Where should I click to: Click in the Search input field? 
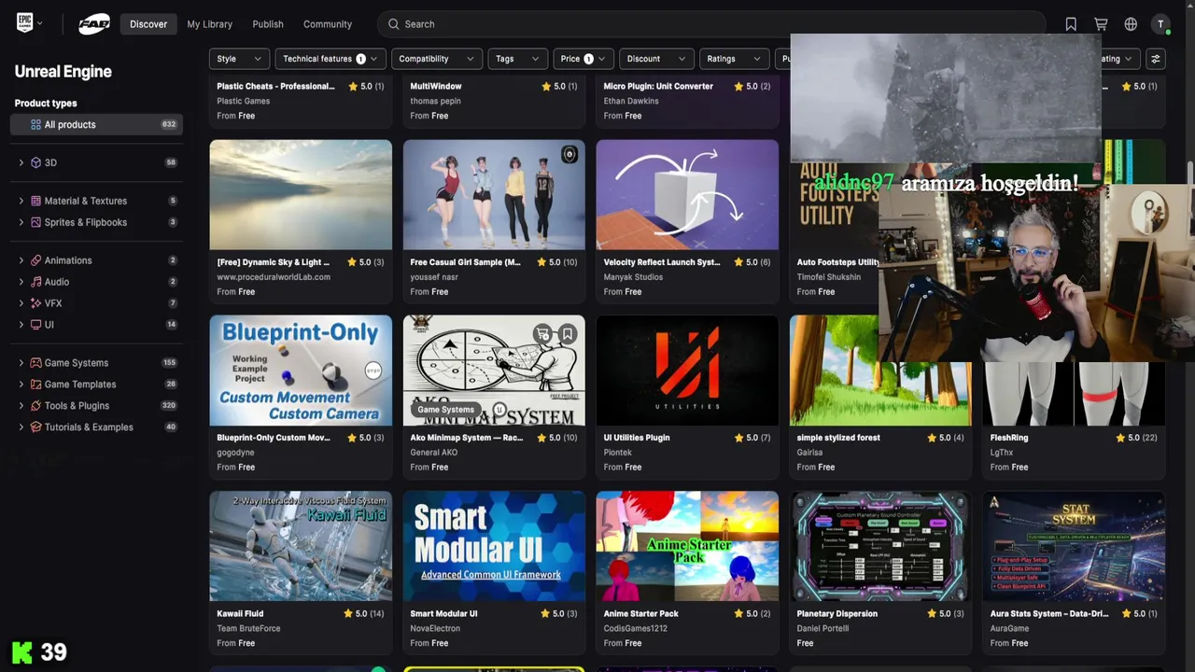point(713,24)
